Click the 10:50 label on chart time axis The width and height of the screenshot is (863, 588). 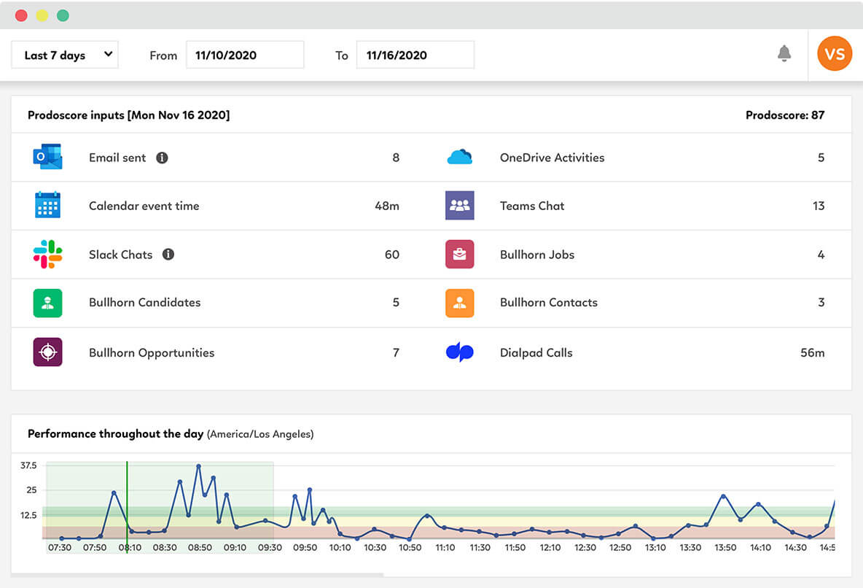point(410,548)
